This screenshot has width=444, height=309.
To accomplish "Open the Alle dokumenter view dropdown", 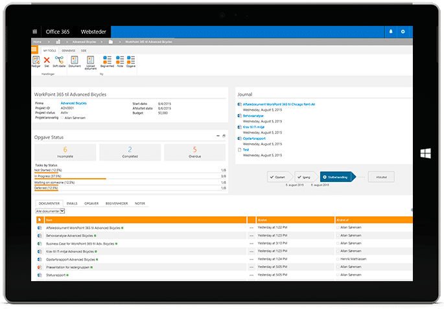I will tap(50, 211).
